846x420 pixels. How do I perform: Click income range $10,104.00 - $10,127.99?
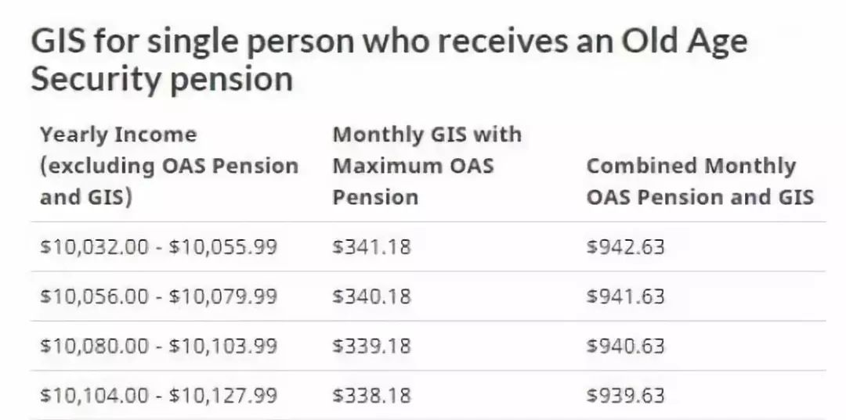(158, 395)
